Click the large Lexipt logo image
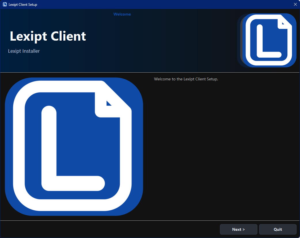 pyautogui.click(x=74, y=147)
